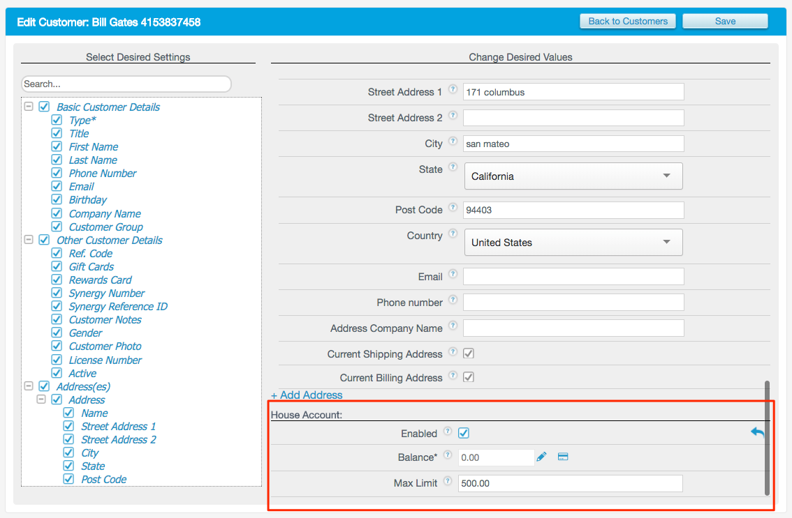
Task: Click the help icon next to Country
Action: tap(453, 233)
